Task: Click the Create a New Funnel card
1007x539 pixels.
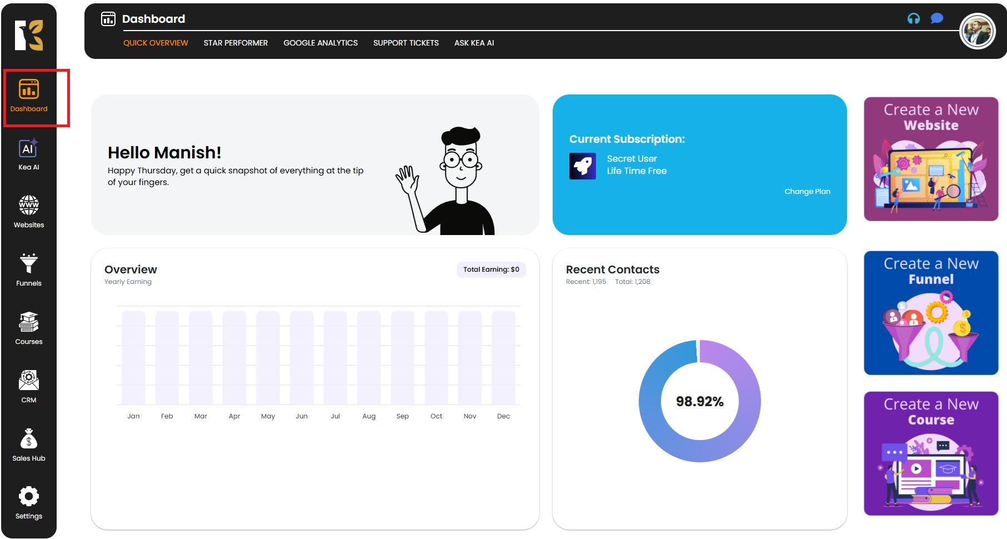Action: point(931,313)
